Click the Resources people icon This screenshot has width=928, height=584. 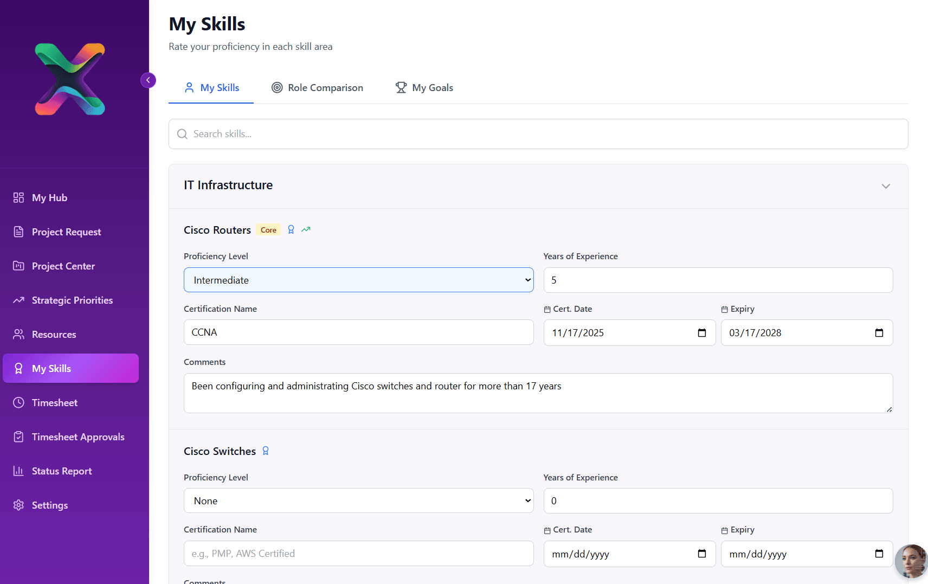click(18, 334)
